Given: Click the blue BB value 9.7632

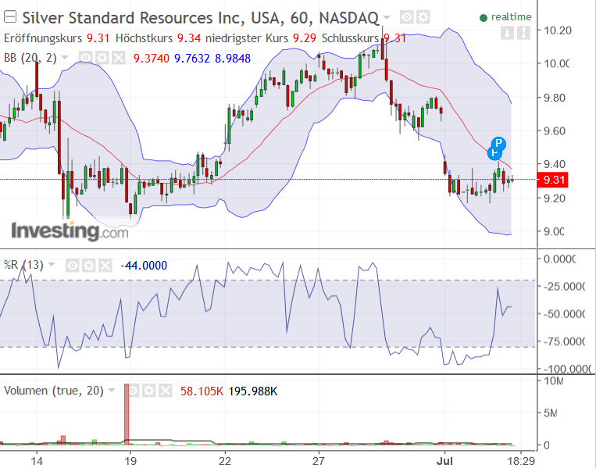Looking at the screenshot, I should [192, 59].
